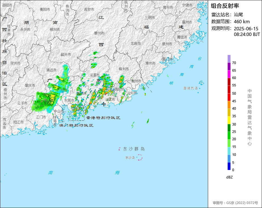Click the 三明市 city label
This screenshot has height=208, width=262.
150,18
